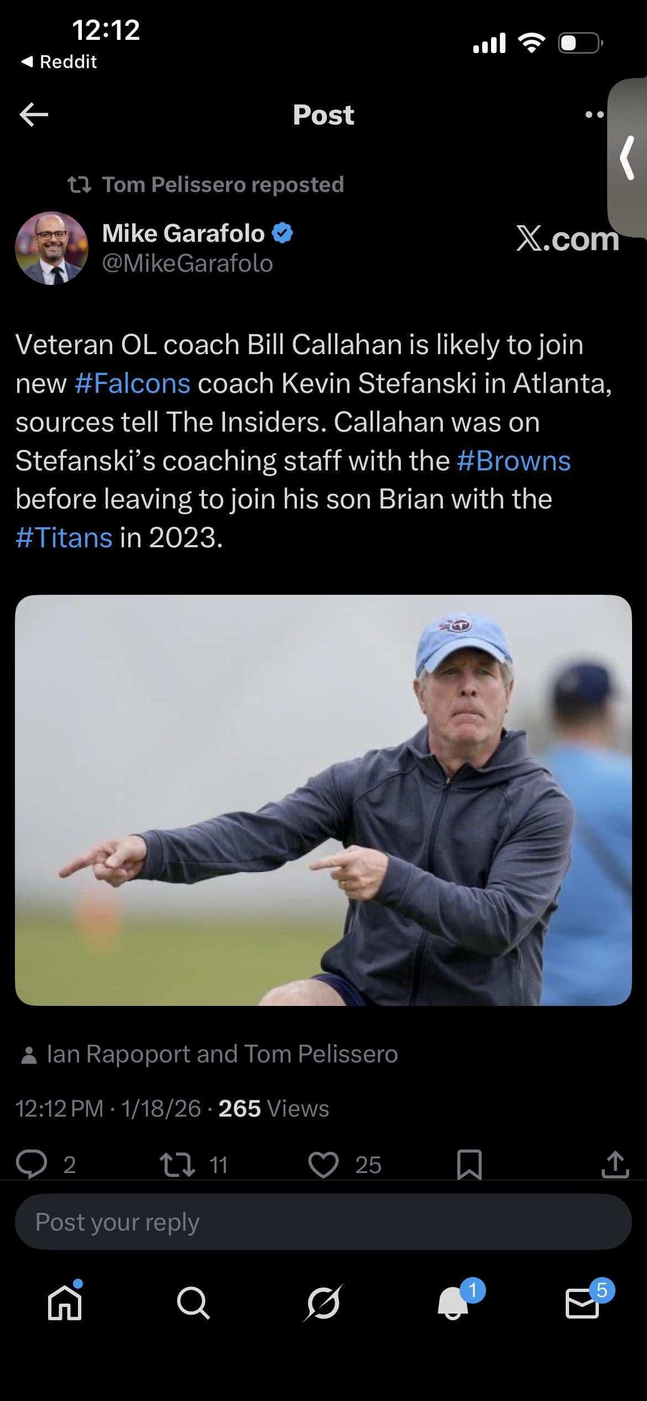The image size is (647, 1401).
Task: Open the Notifications bell tab
Action: coord(453,1303)
